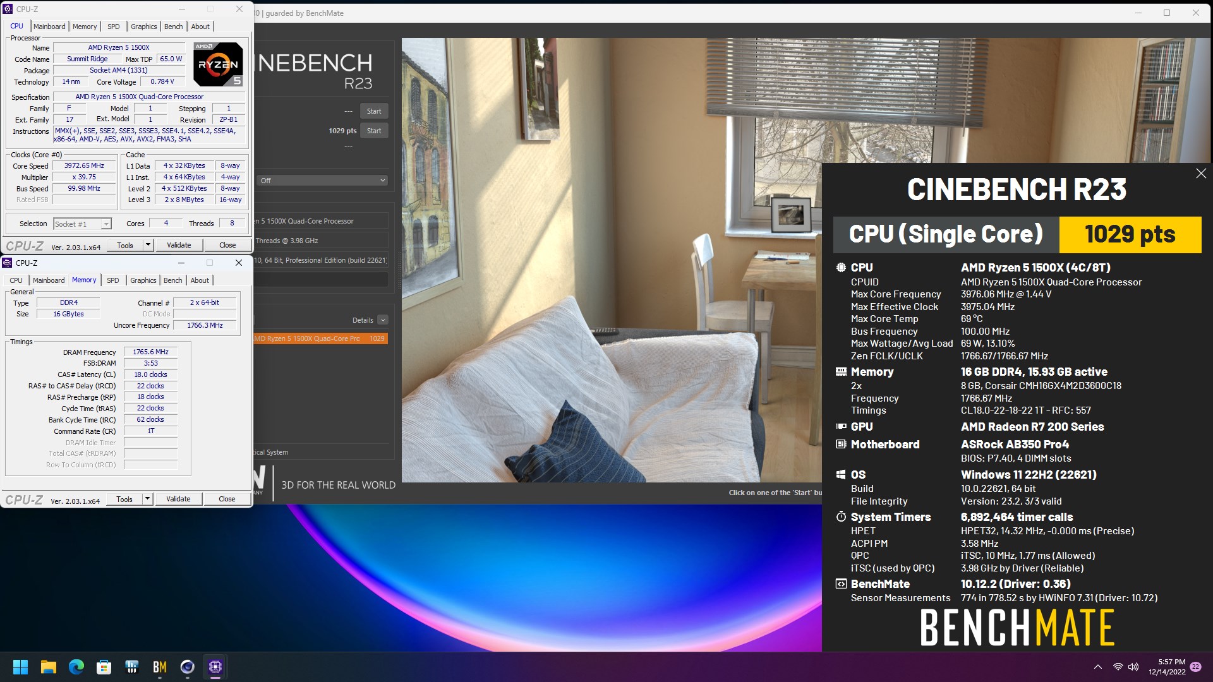Screen dimensions: 1213x682
Task: Click the Corsair CMH16GX4M2D3600C18 memory entry
Action: [x=1041, y=386]
